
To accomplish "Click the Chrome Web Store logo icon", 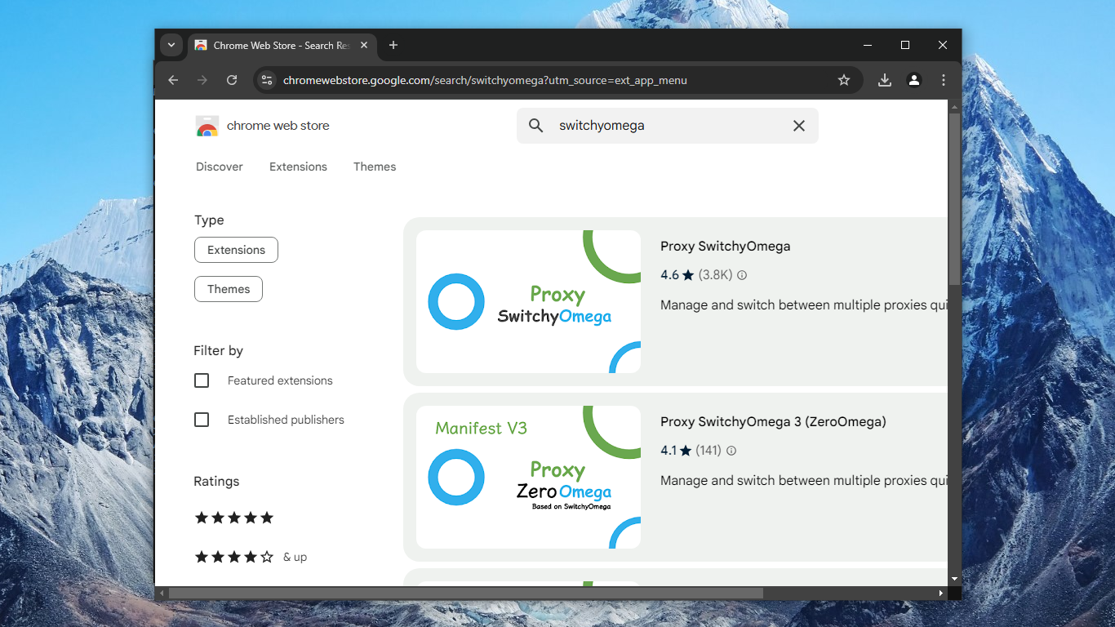I will [x=207, y=126].
